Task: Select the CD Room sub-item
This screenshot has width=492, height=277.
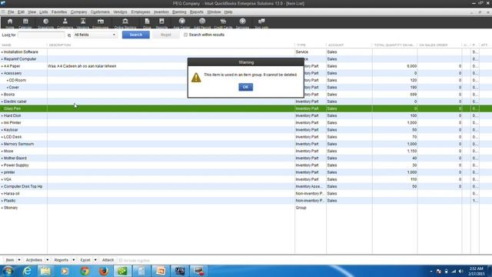Action: [17, 80]
